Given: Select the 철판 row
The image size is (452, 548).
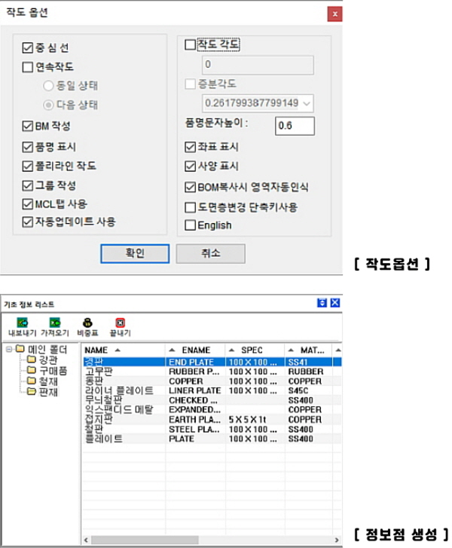Looking at the screenshot, I should [x=212, y=429].
